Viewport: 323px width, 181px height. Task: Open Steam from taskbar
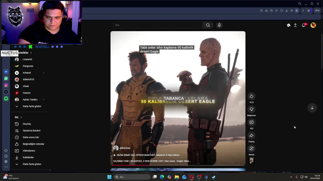(x=213, y=177)
